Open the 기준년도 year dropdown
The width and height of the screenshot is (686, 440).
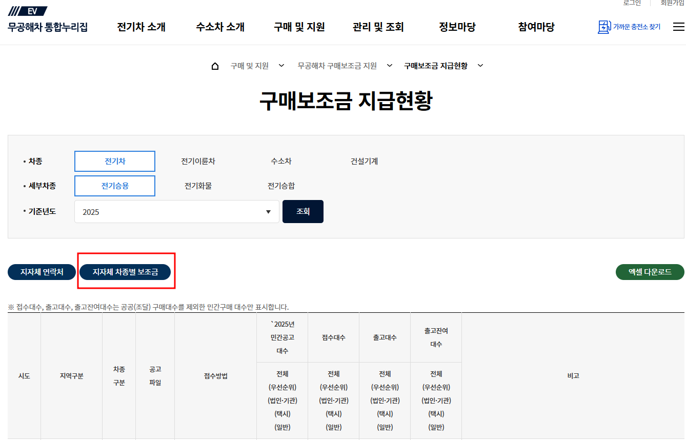(176, 211)
